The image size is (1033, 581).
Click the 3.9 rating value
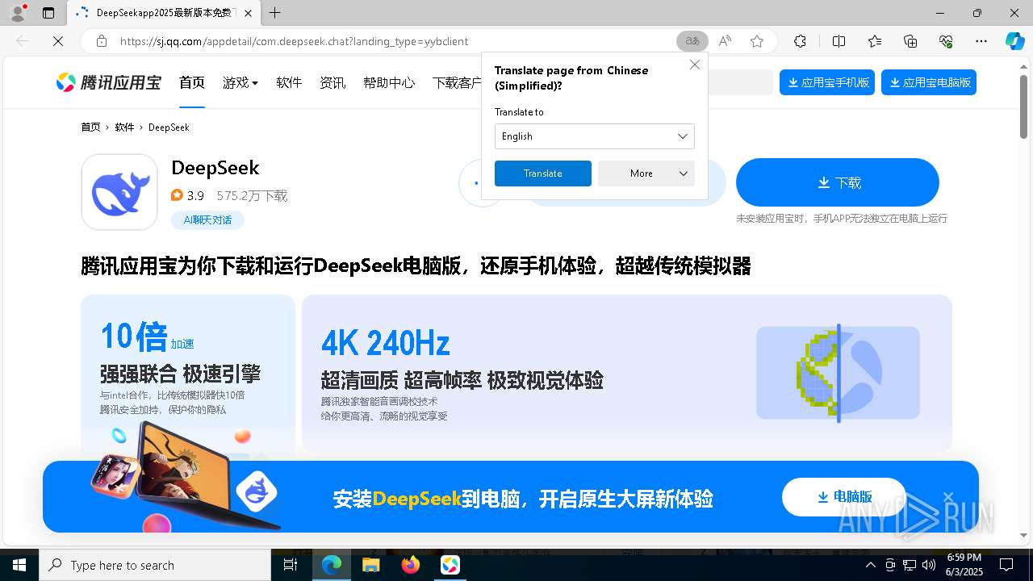pos(195,196)
